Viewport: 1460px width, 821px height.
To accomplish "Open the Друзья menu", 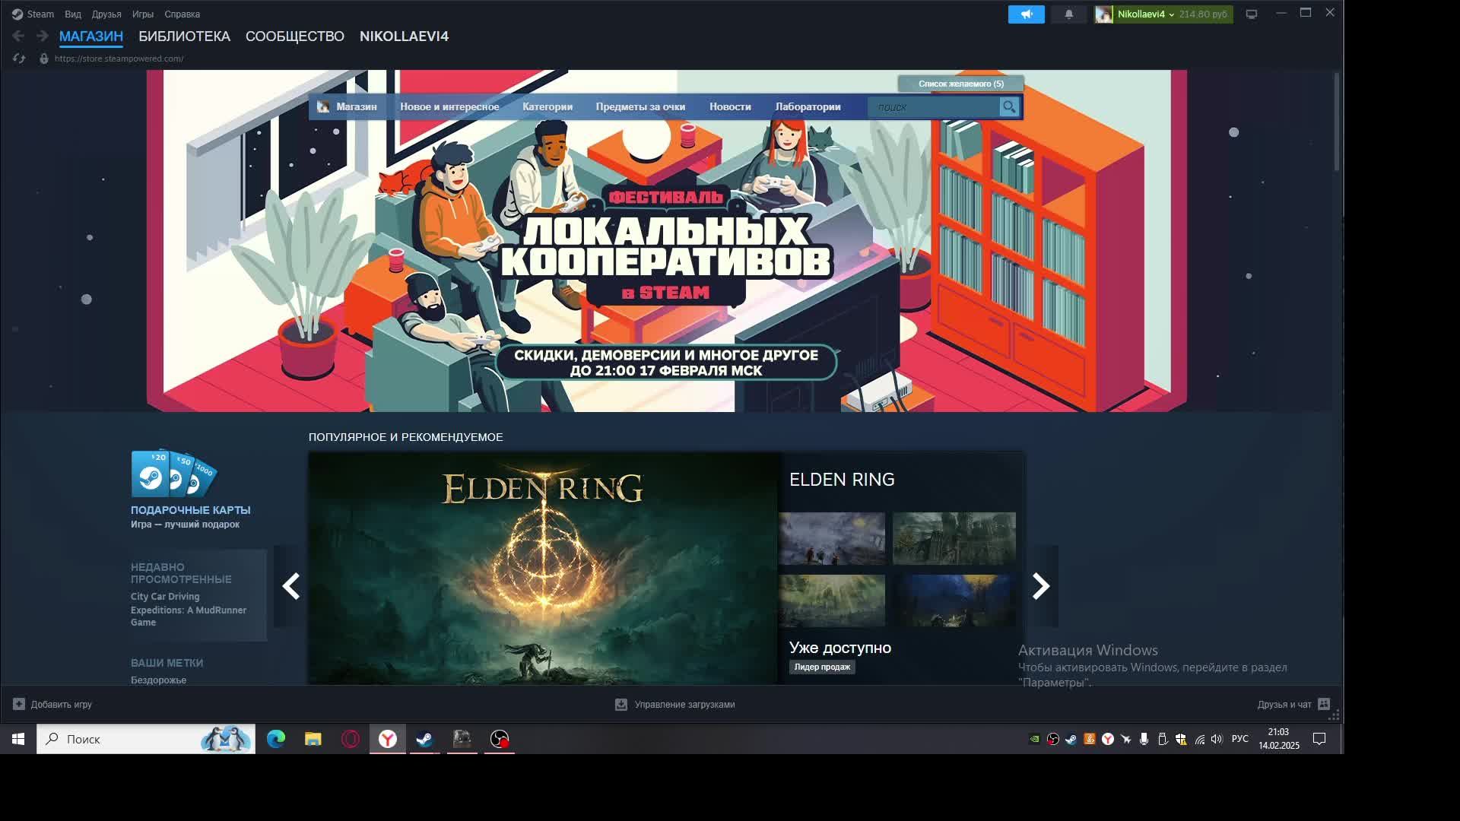I will click(106, 14).
